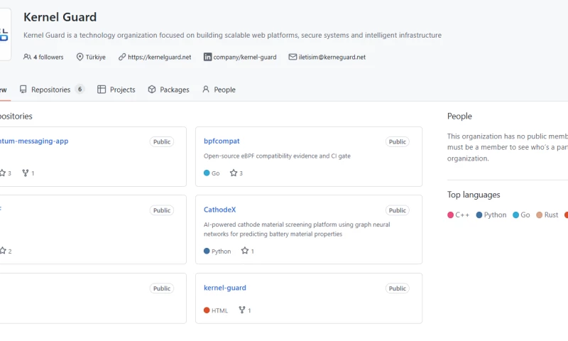
Task: Click the no public members notice
Action: (x=507, y=147)
